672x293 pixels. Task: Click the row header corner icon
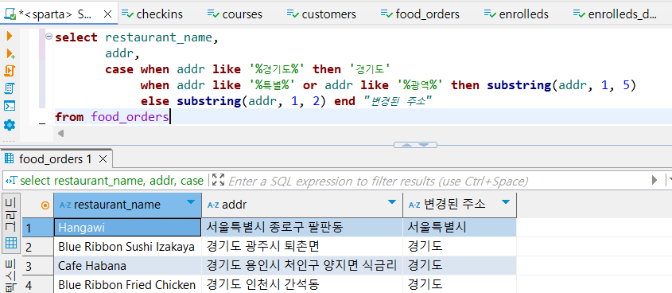pos(45,205)
